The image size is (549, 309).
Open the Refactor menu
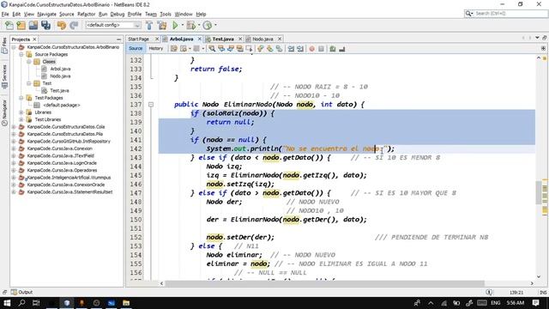tap(86, 14)
